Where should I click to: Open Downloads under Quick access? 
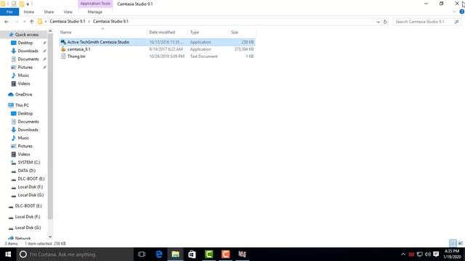28,51
